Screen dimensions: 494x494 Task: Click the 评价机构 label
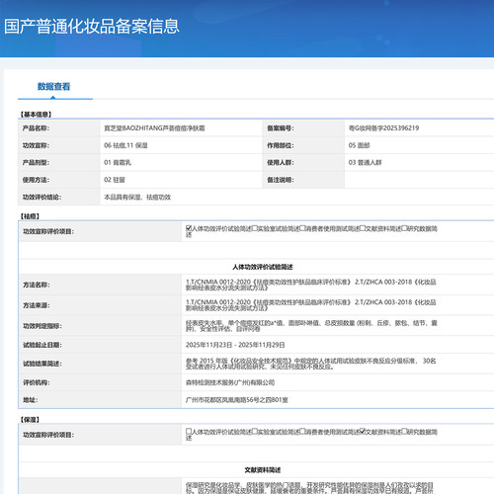[x=37, y=382]
